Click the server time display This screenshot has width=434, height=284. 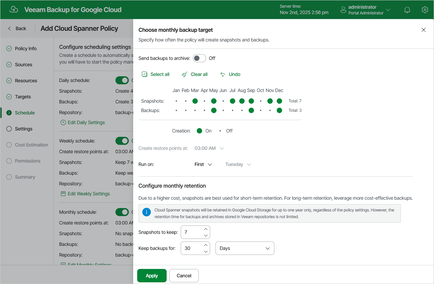click(x=304, y=10)
